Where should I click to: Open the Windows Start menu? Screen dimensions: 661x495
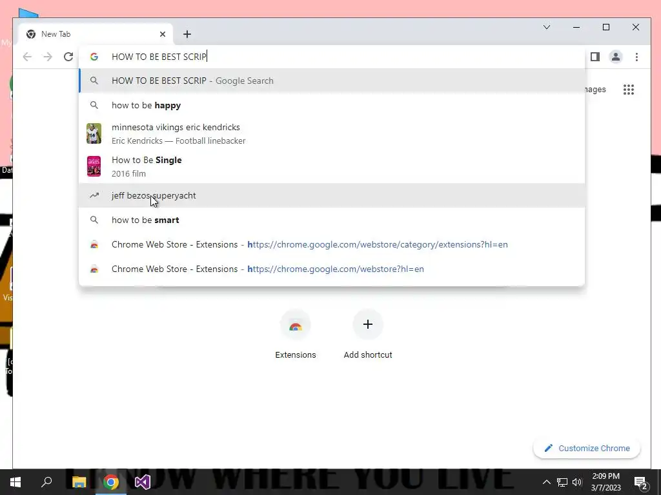click(x=15, y=482)
